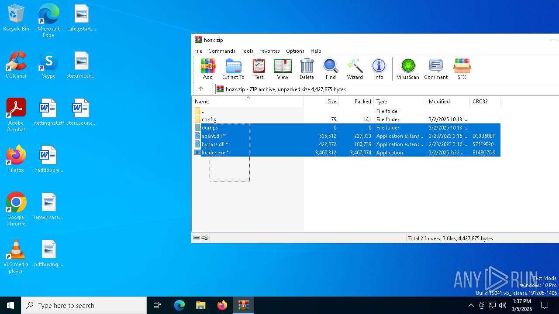Click the Extract To toolbar icon
Image resolution: width=559 pixels, height=314 pixels.
click(233, 69)
